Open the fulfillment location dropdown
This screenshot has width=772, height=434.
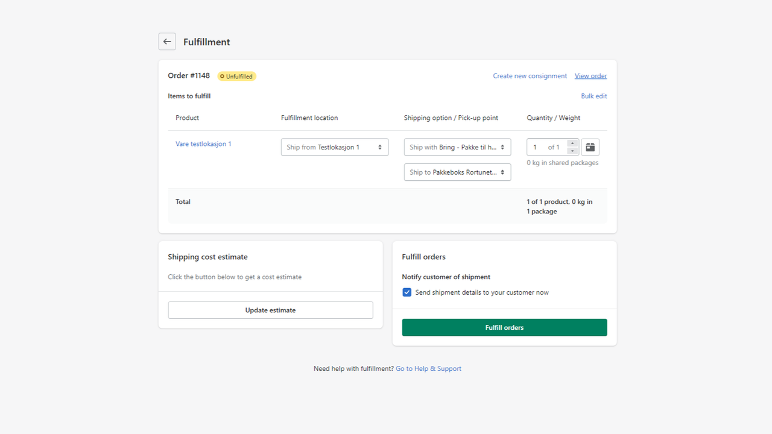(334, 146)
